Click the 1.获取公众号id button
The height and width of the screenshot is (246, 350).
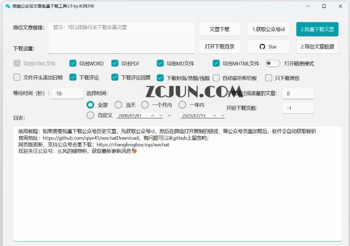(268, 29)
